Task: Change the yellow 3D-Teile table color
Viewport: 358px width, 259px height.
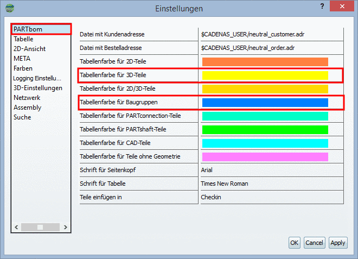Action: [x=265, y=75]
